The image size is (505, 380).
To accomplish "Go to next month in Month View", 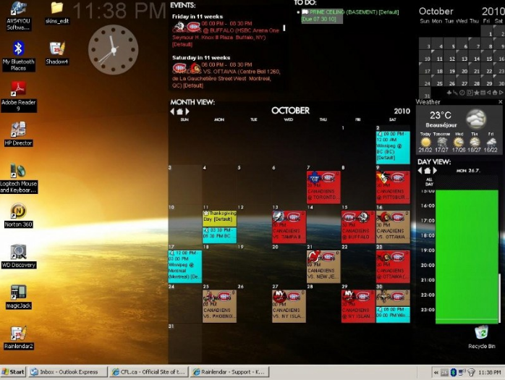I will (187, 111).
